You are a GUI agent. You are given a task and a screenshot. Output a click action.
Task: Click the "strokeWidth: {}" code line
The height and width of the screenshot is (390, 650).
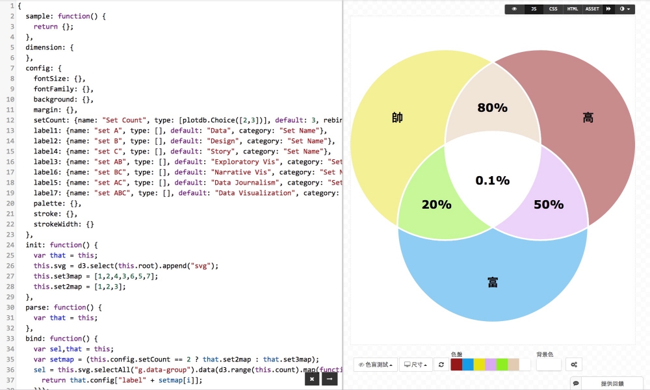click(x=64, y=224)
